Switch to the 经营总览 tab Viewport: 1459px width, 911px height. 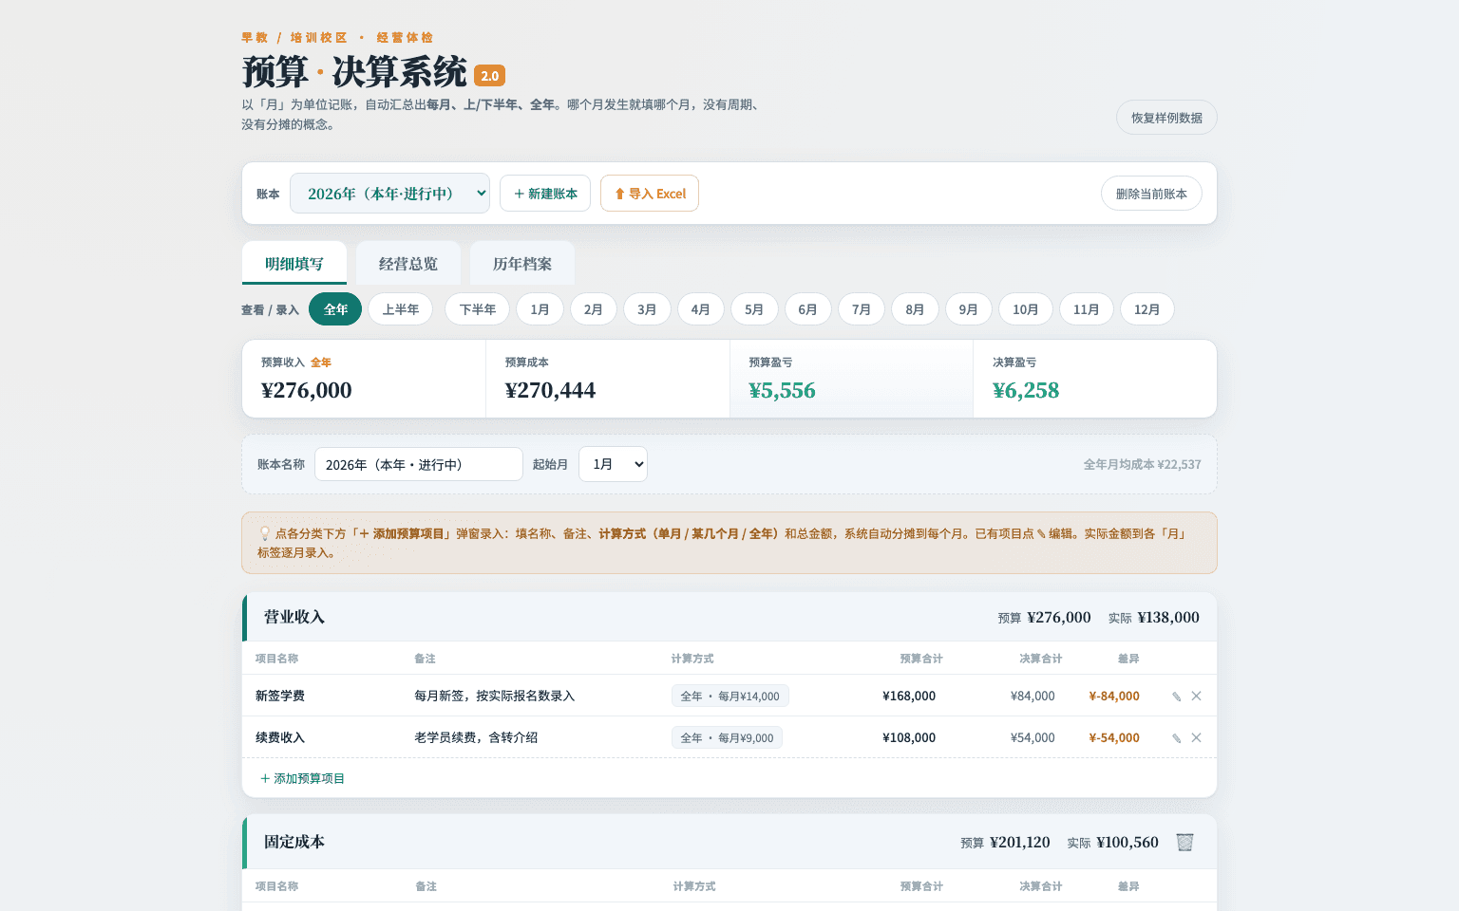click(408, 264)
